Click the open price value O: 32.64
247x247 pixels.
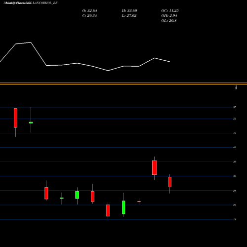(x=89, y=11)
